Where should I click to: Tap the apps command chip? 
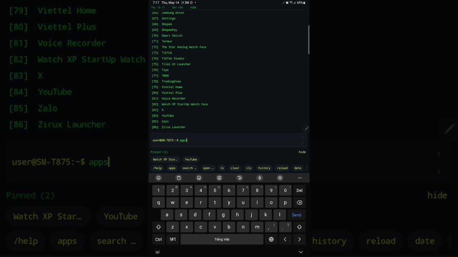(x=172, y=168)
